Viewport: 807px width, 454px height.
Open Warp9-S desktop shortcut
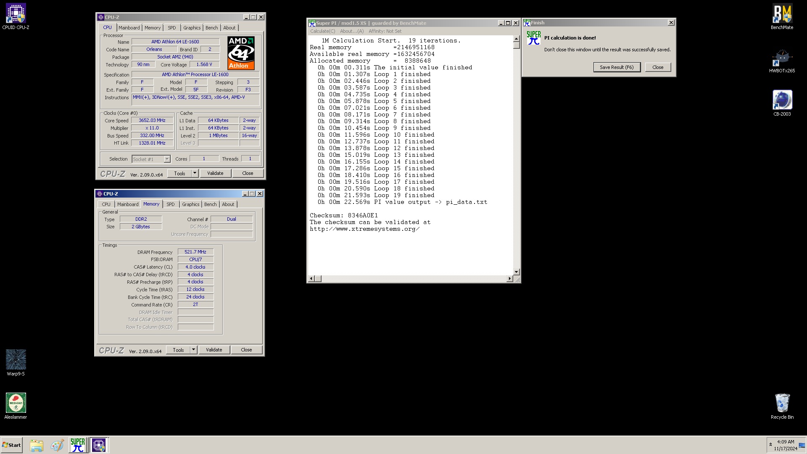coord(16,363)
